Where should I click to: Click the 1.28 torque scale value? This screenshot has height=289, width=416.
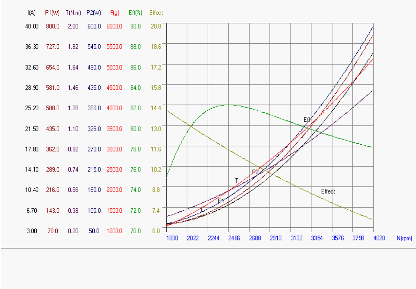click(x=73, y=108)
